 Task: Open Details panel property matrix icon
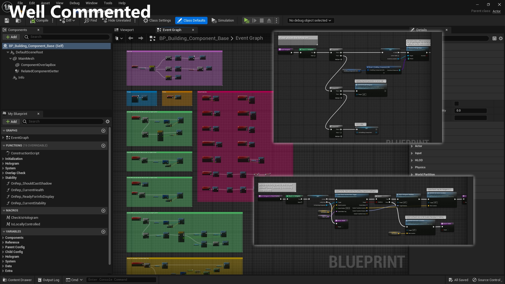pos(494,38)
